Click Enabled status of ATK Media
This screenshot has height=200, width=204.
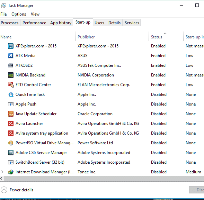pos(158,56)
